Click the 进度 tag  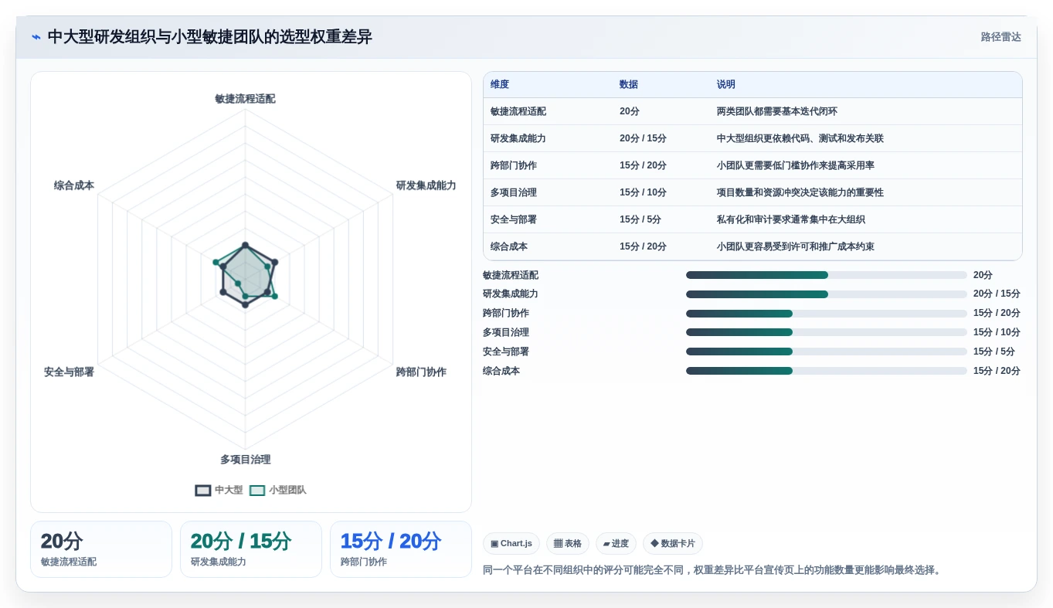[616, 544]
